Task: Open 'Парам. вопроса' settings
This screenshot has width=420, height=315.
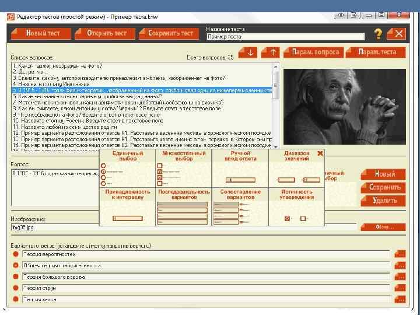Action: pyautogui.click(x=313, y=52)
